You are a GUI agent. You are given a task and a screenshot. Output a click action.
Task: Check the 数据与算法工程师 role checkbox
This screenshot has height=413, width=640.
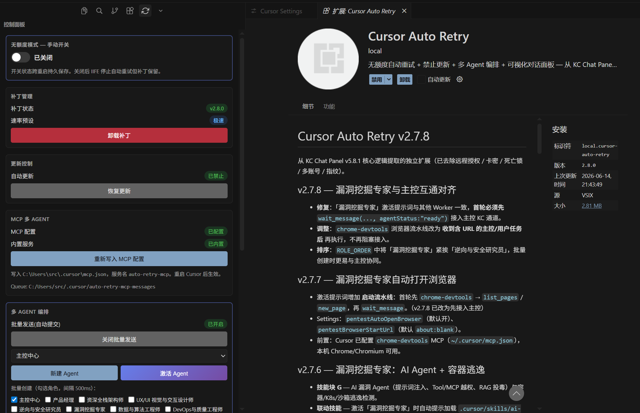pyautogui.click(x=113, y=409)
